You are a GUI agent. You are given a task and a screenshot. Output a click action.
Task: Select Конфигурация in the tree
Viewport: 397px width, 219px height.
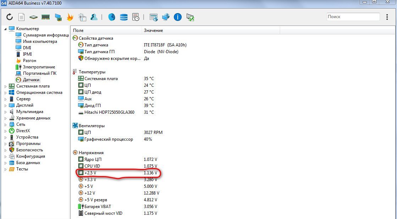[x=27, y=156]
